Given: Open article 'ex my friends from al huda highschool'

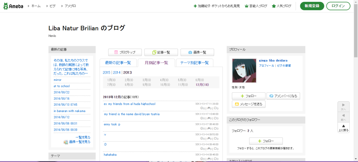Looking at the screenshot, I should [x=129, y=104].
